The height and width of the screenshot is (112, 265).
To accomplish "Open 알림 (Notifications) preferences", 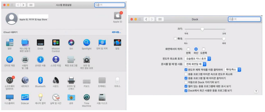I will 118,43.
